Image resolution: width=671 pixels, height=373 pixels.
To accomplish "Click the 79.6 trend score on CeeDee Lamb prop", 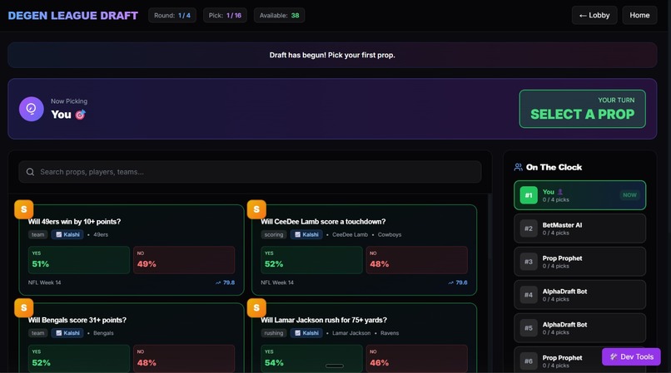I will click(x=458, y=282).
